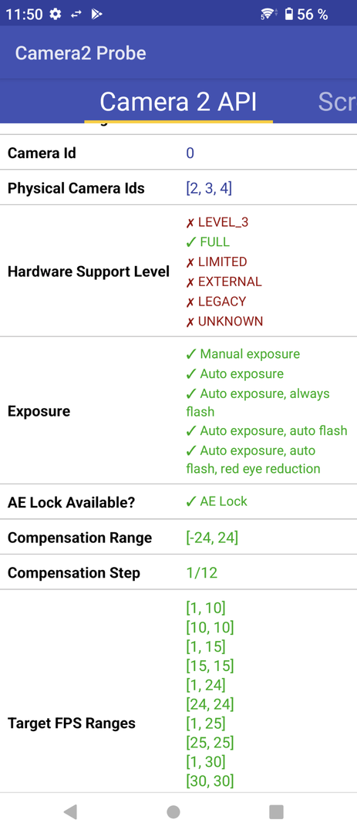Tap the Android home circle icon
Viewport: 357px width, 833px height.
[173, 811]
